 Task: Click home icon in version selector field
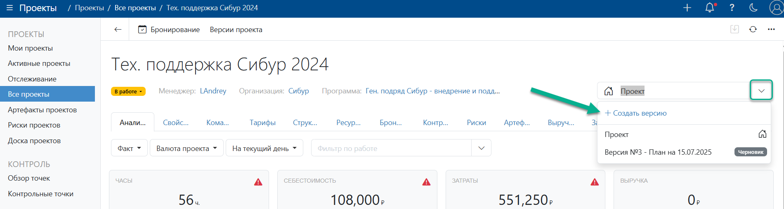(609, 91)
